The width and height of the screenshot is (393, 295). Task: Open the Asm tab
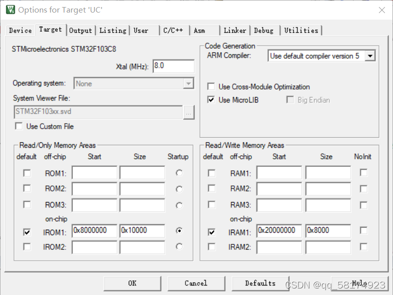[205, 31]
